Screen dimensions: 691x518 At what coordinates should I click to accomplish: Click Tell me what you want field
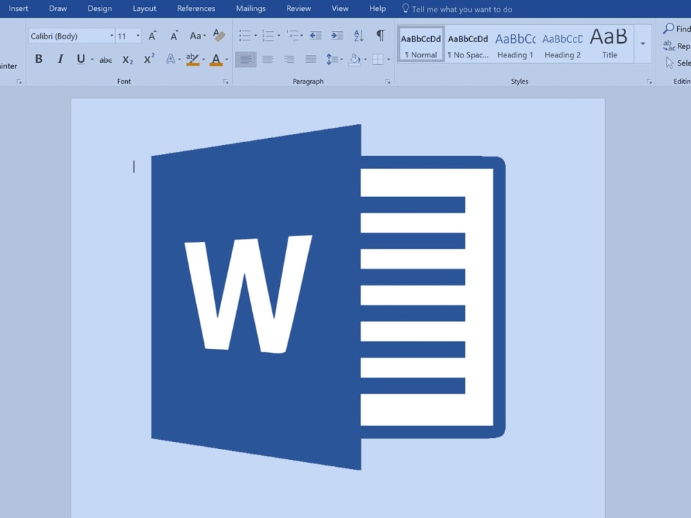pos(462,9)
